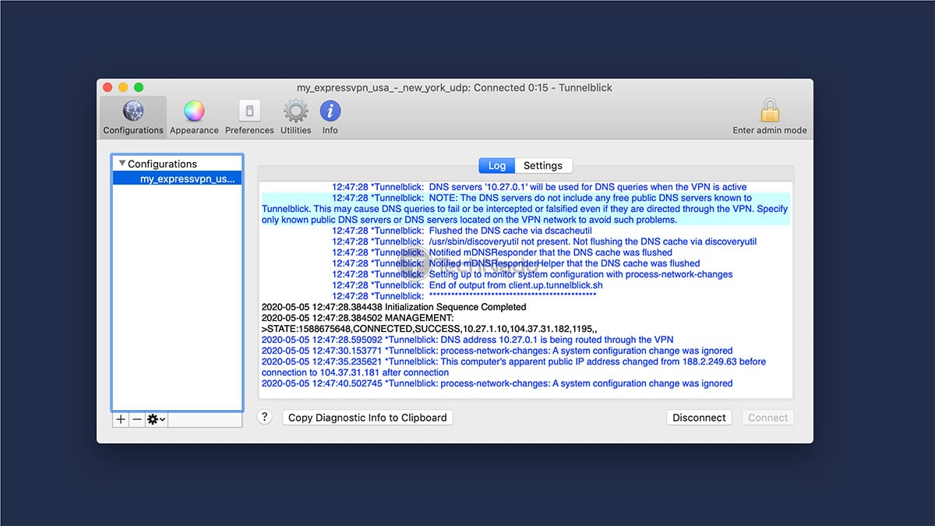This screenshot has height=526, width=935.
Task: Click the question mark help button
Action: coord(265,417)
